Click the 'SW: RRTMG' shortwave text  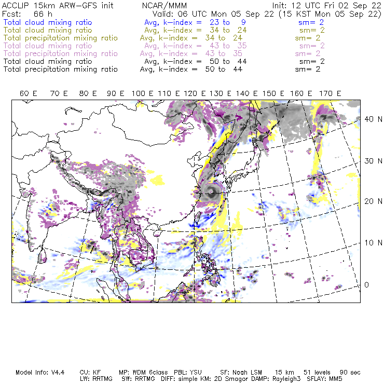138,379
